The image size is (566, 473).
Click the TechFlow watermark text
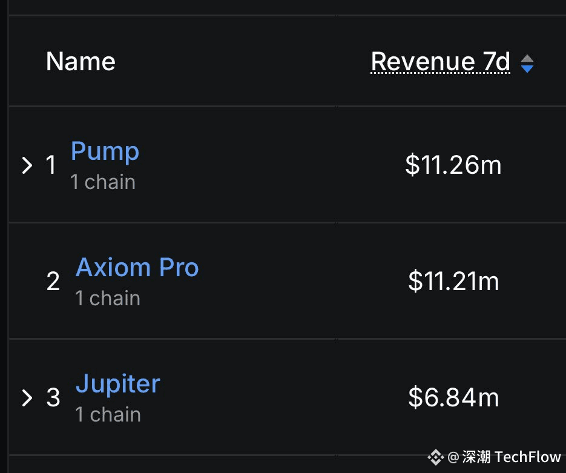pos(527,457)
